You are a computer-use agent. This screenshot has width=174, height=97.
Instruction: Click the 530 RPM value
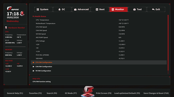(x=122, y=27)
